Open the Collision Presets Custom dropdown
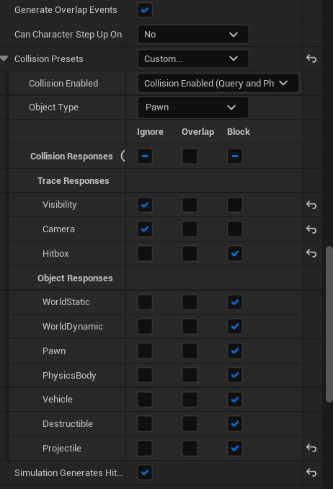This screenshot has width=333, height=489. coord(193,58)
